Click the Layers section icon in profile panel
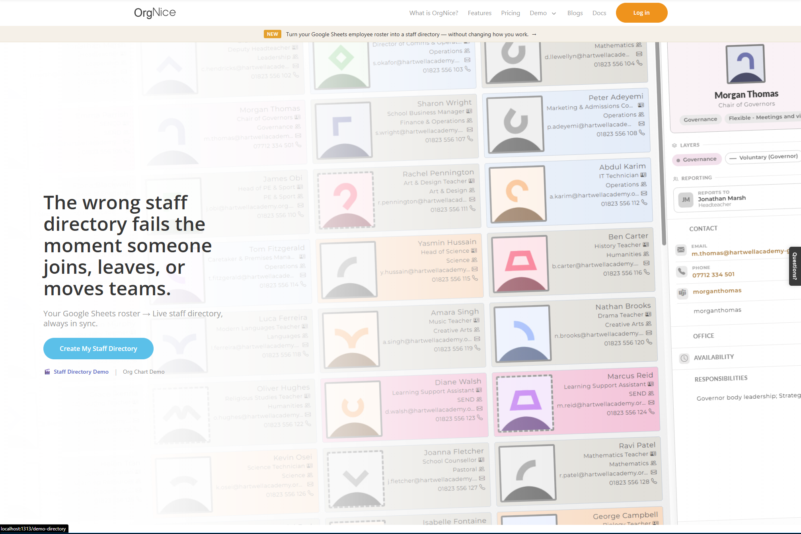 pyautogui.click(x=674, y=145)
